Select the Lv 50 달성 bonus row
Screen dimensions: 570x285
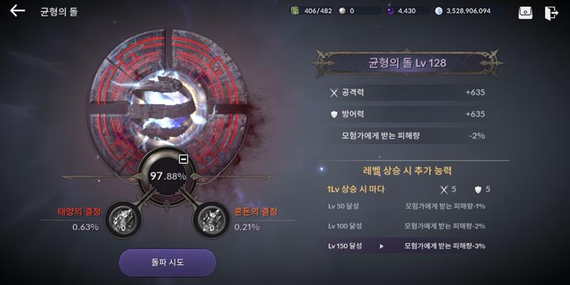(406, 206)
